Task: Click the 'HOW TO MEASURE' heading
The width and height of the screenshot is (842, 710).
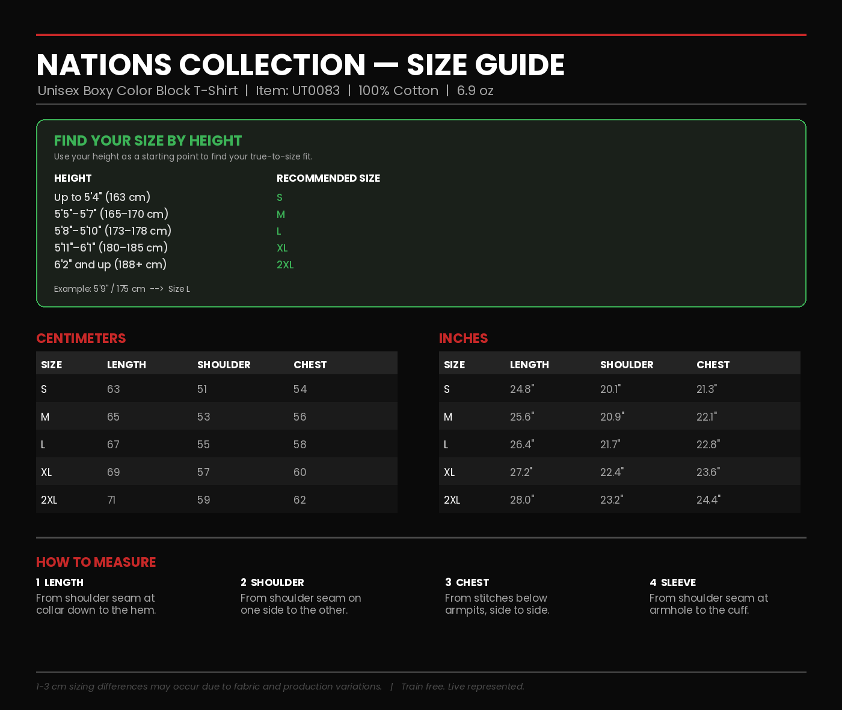Action: pyautogui.click(x=96, y=562)
